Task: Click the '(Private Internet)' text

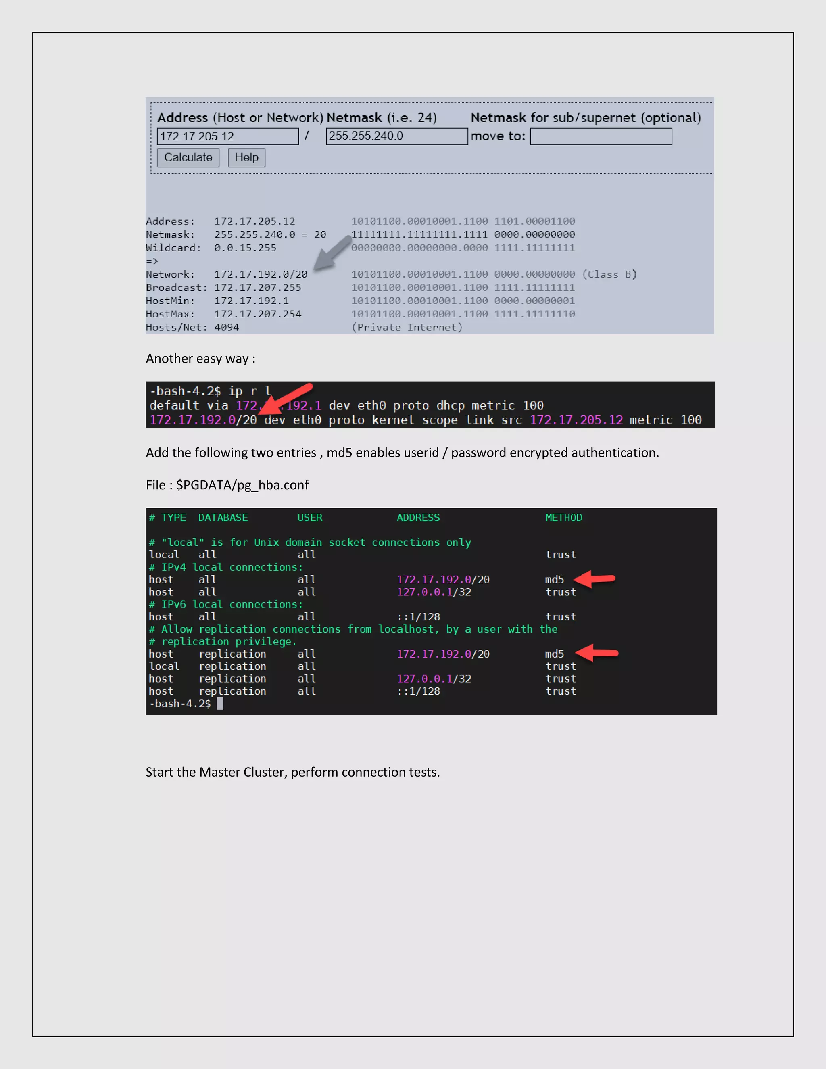Action: coord(407,328)
